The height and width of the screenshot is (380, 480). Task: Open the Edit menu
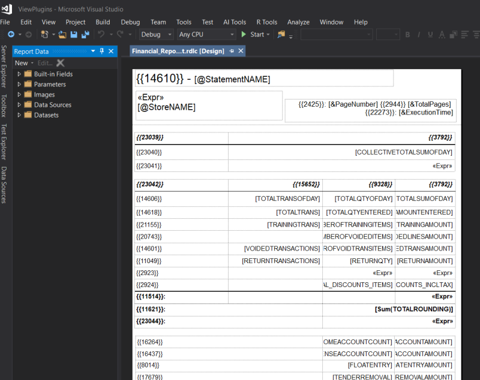pyautogui.click(x=26, y=22)
